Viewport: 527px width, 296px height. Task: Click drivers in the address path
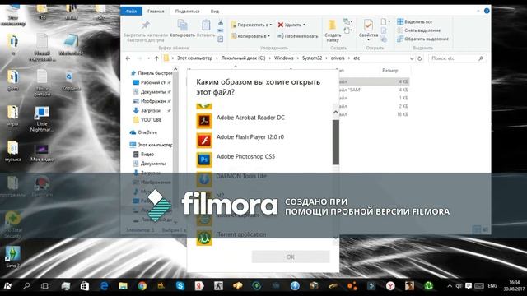(338, 58)
